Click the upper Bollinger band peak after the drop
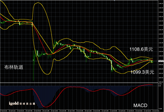This screenshot has width=164, height=112. pos(38,3)
